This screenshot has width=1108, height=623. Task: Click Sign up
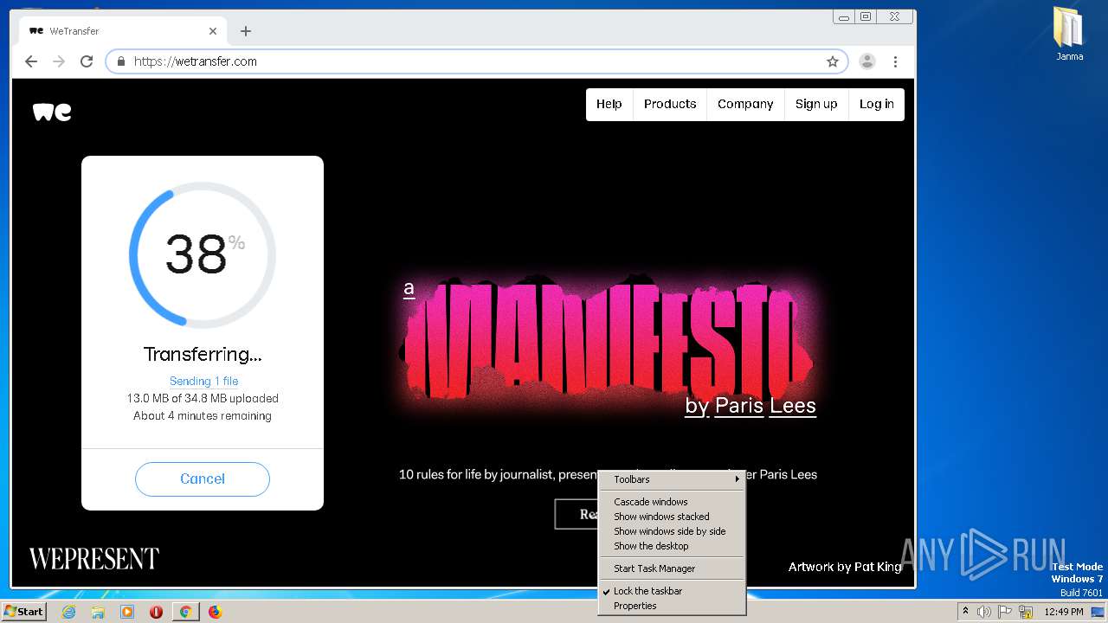(816, 104)
